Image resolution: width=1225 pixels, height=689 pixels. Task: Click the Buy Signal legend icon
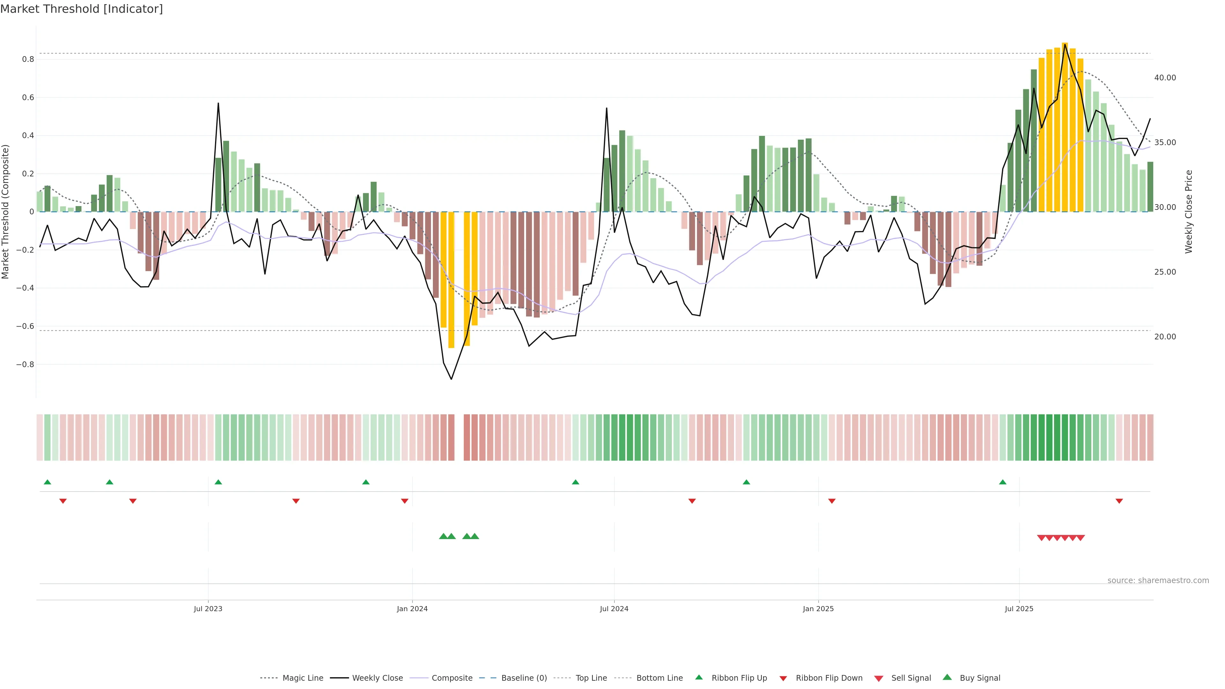947,677
